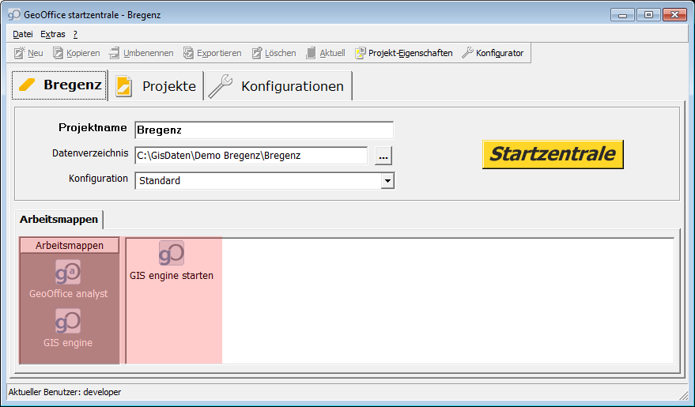Image resolution: width=695 pixels, height=407 pixels.
Task: Click the Löschen toolbar icon
Action: (x=257, y=53)
